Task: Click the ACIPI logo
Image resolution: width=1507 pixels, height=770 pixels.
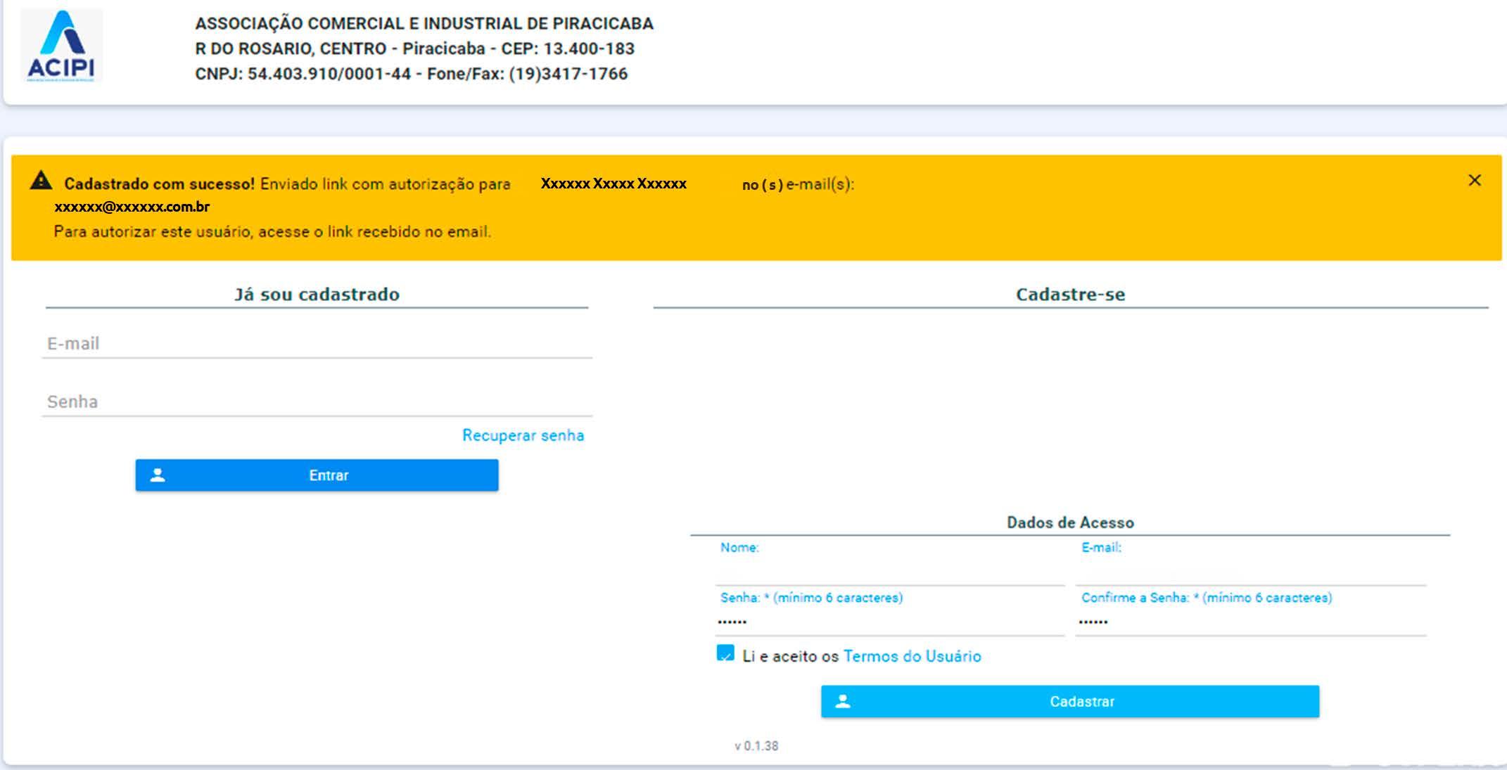Action: point(61,46)
